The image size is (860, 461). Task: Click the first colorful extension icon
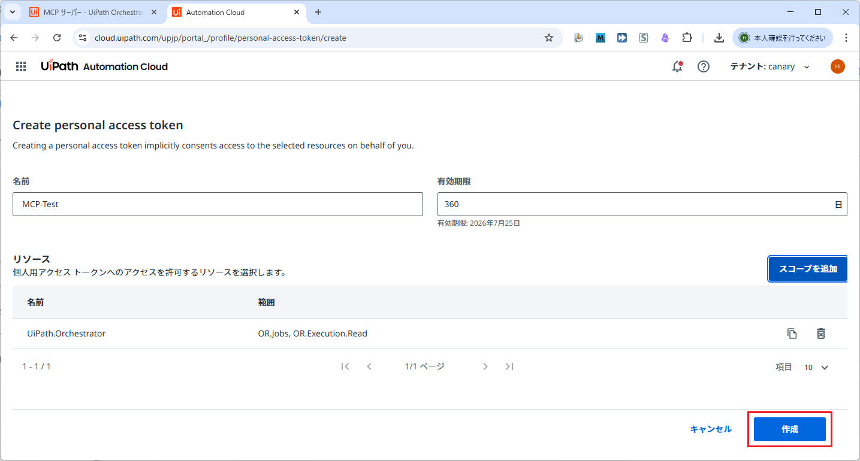578,38
